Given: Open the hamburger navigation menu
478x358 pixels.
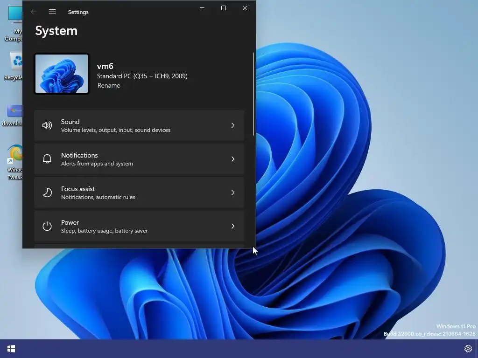Looking at the screenshot, I should (52, 12).
